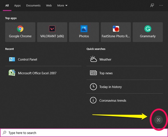The height and width of the screenshot is (137, 168).
Task: Launch Grammarly from Top apps
Action: click(x=148, y=32)
